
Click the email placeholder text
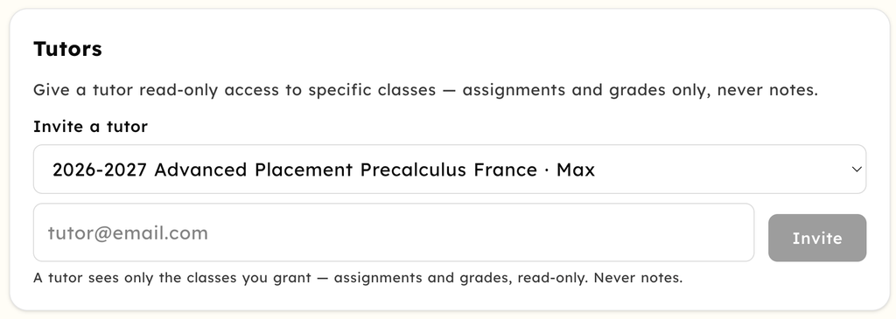point(128,233)
